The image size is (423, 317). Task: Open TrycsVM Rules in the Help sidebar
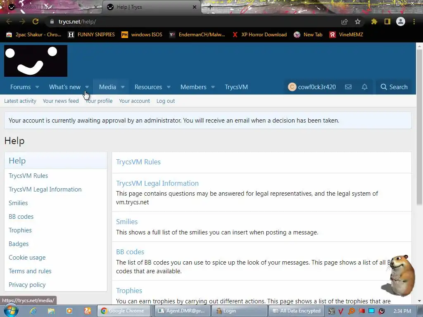29,176
